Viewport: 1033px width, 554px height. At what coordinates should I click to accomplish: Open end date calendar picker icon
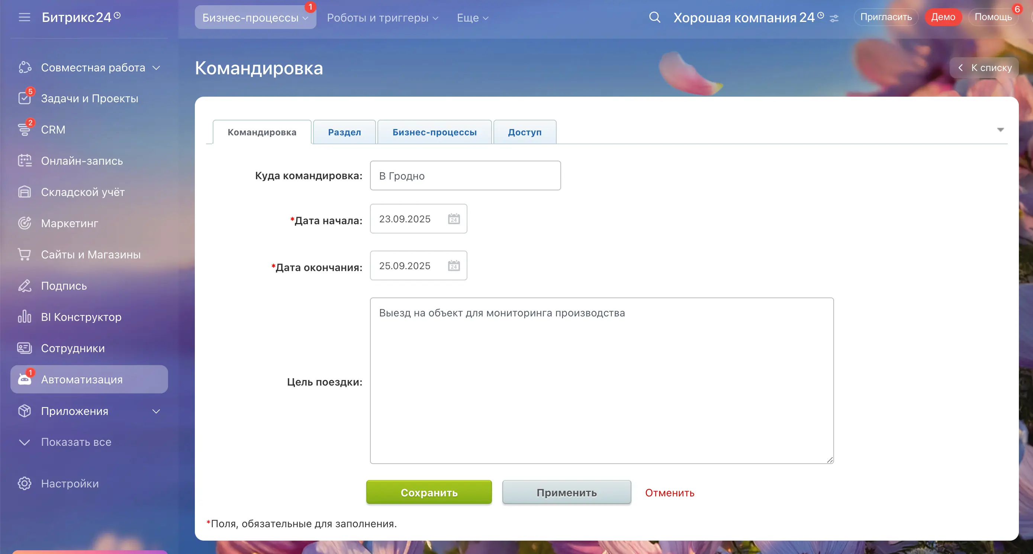pyautogui.click(x=454, y=266)
